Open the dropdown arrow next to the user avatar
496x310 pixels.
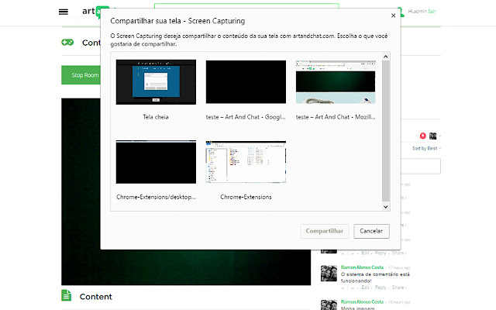point(439,136)
